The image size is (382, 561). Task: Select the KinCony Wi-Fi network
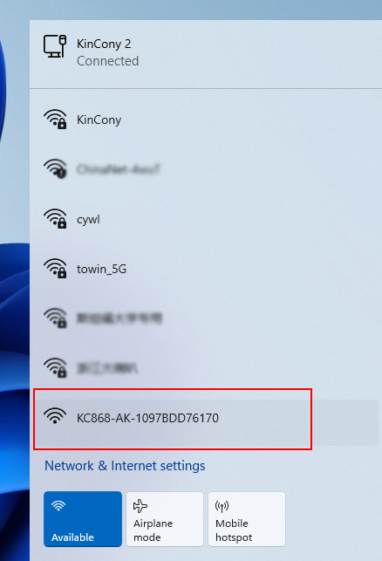click(206, 120)
